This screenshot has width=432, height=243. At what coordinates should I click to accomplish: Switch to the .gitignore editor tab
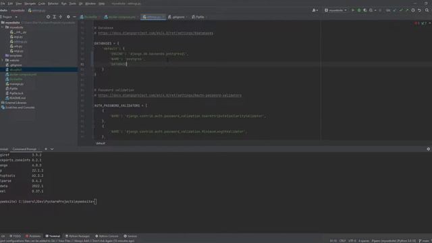coord(177,17)
